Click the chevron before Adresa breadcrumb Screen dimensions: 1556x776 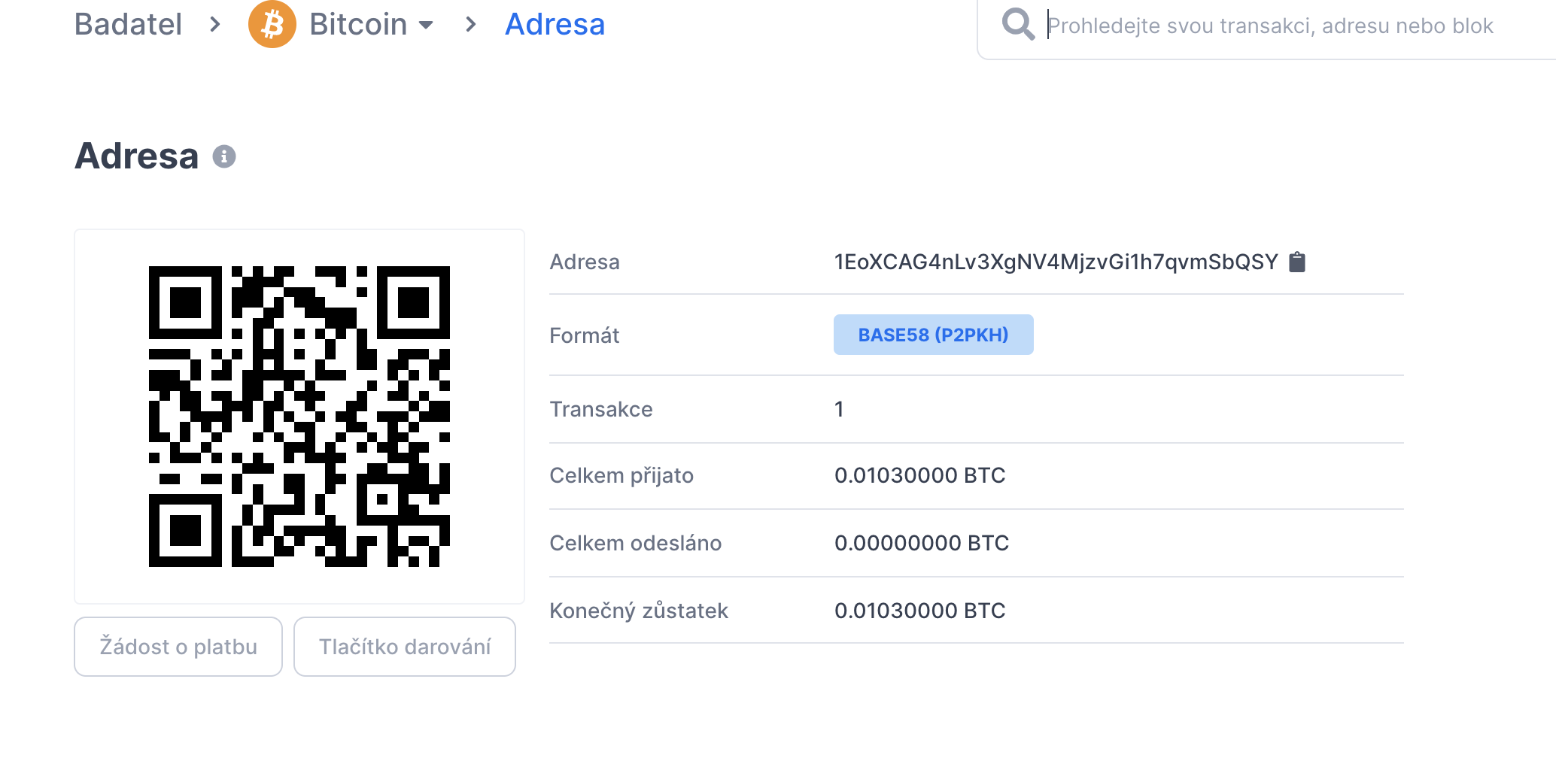(471, 25)
